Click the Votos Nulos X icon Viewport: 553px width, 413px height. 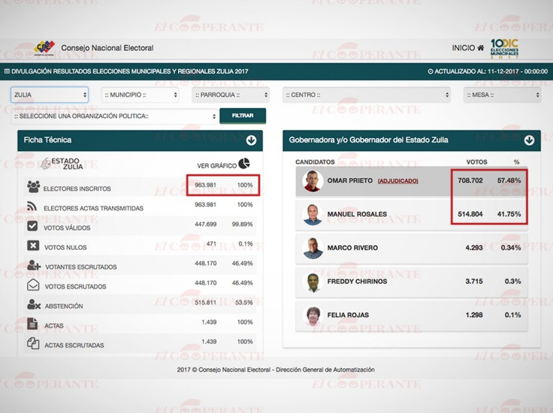[33, 246]
